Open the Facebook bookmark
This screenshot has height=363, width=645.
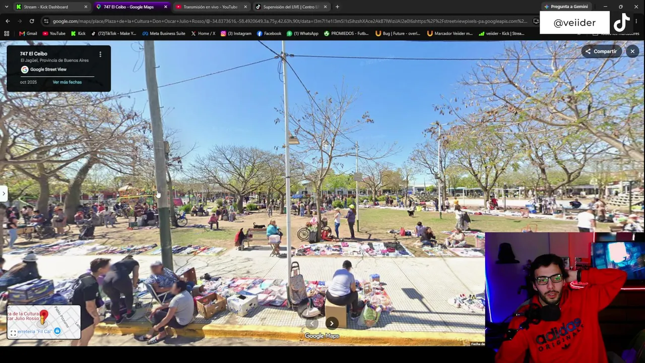269,33
